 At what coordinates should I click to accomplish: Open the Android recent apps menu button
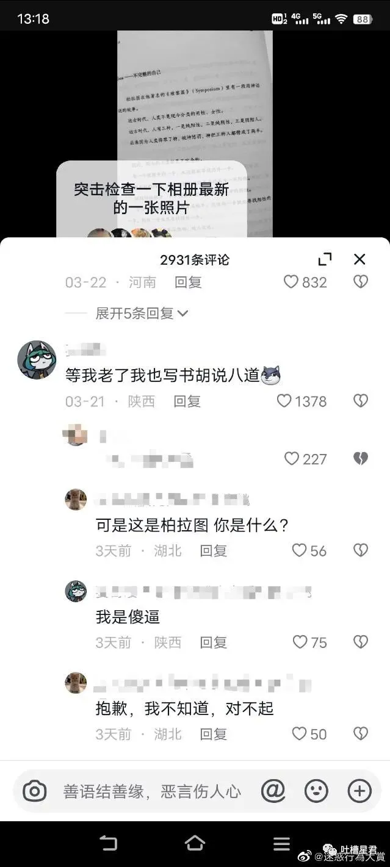click(x=281, y=843)
